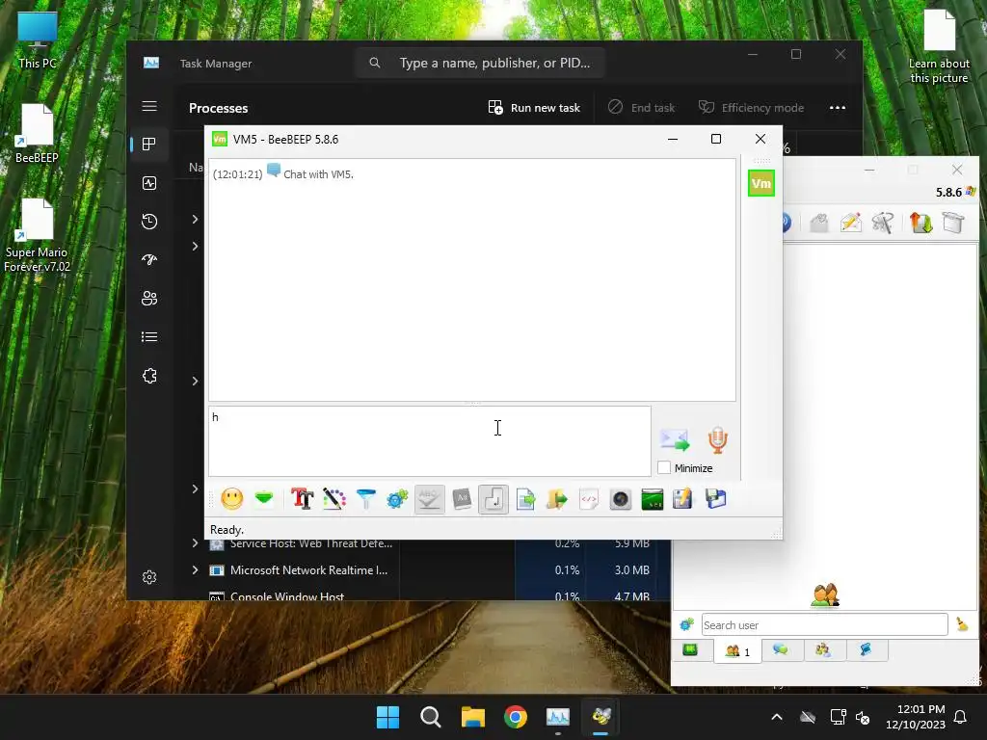Click the gears icon beside Search user
Viewport: 987px width, 740px height.
click(x=686, y=624)
